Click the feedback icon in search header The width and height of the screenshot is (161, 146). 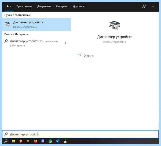click(144, 6)
